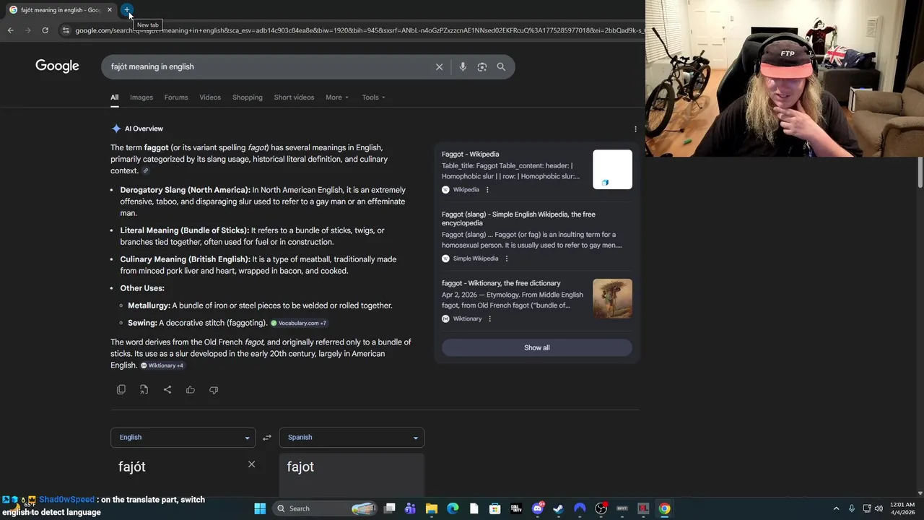Open options for Wiktionary source
Viewport: 924px width, 520px height.
coord(489,319)
